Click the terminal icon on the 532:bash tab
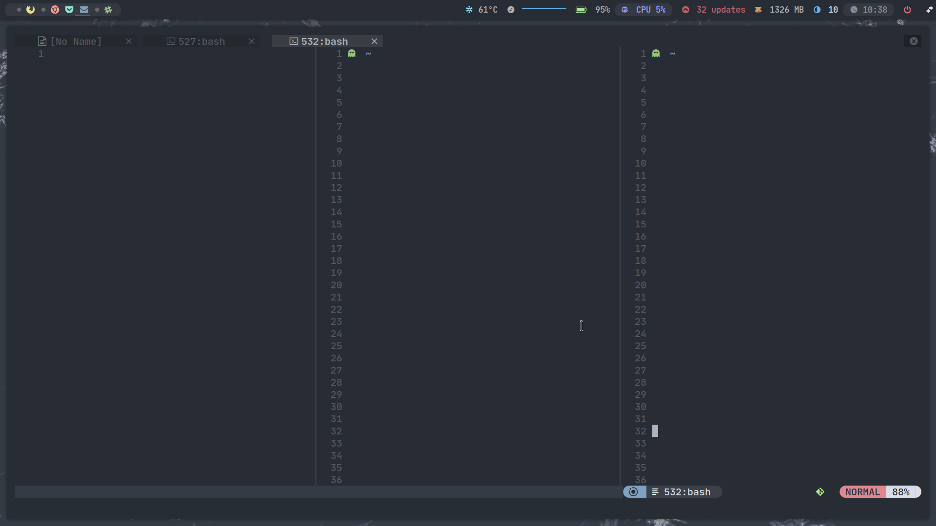 pyautogui.click(x=293, y=41)
